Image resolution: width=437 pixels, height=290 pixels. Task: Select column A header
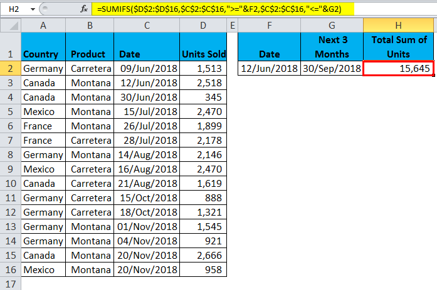coord(43,25)
